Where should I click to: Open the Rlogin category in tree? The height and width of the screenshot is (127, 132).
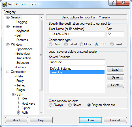point(21,90)
